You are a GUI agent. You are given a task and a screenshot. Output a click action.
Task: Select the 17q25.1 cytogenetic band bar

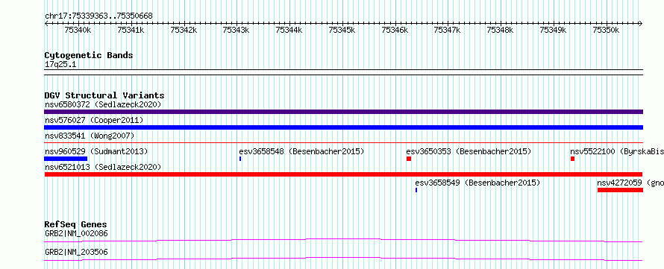click(x=343, y=72)
